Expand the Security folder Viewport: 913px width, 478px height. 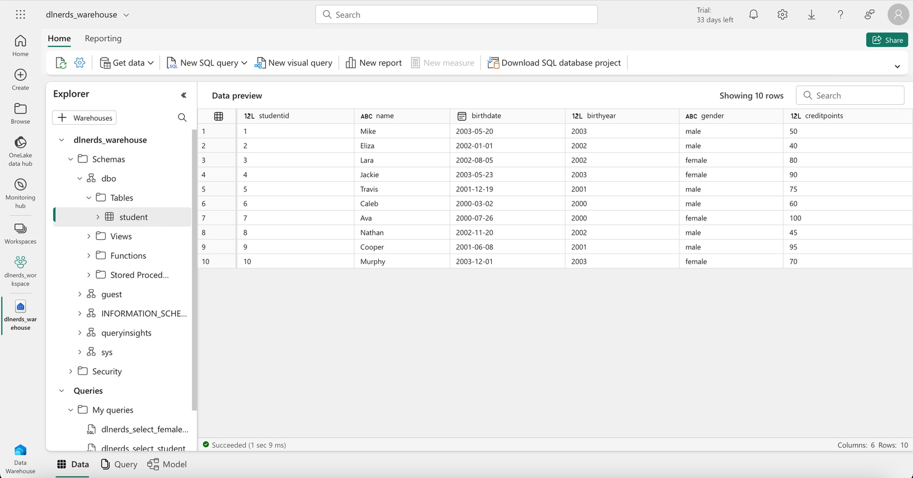click(71, 371)
